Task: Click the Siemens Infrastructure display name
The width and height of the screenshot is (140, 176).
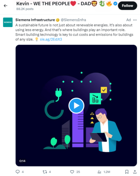Action: (x=35, y=20)
